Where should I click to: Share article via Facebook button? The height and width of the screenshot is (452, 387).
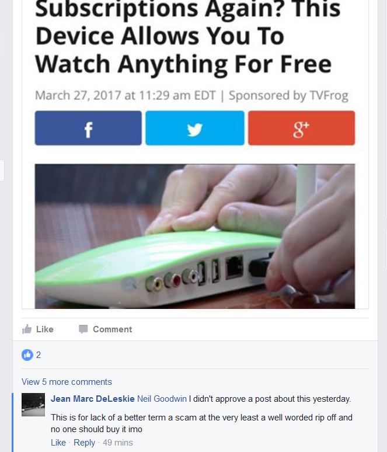88,128
